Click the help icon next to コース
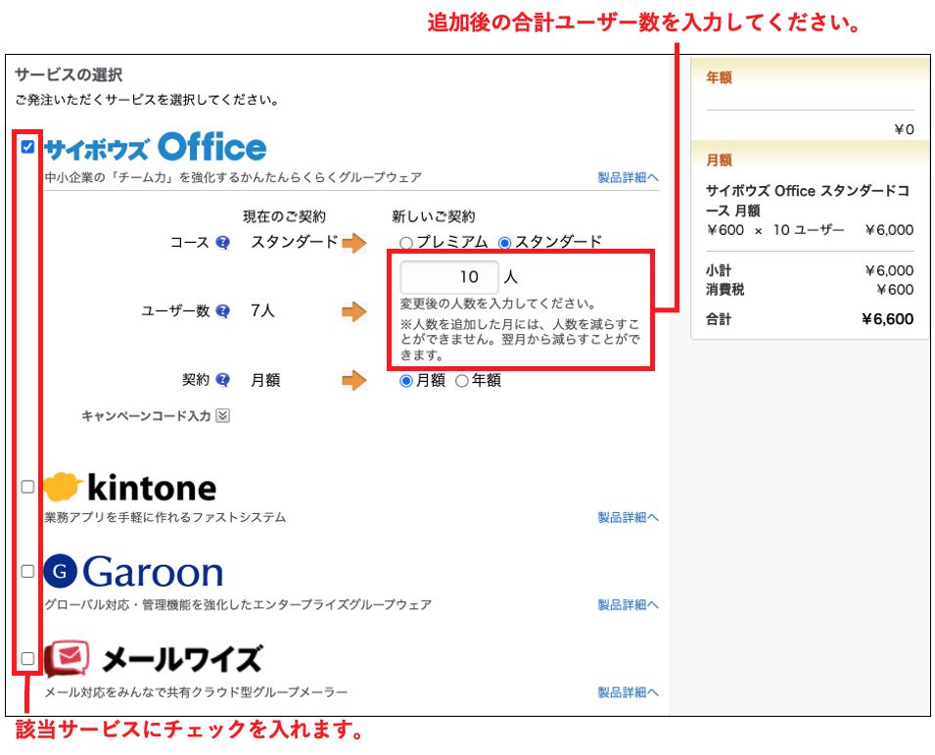 click(x=223, y=242)
